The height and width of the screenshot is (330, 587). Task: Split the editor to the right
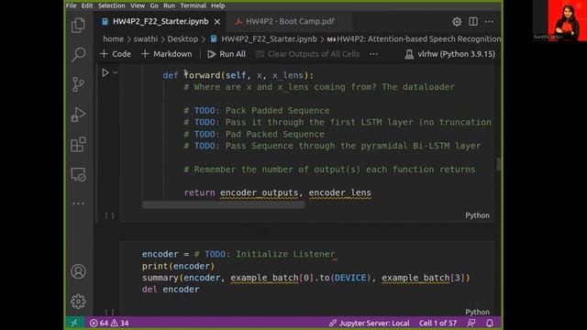[473, 22]
